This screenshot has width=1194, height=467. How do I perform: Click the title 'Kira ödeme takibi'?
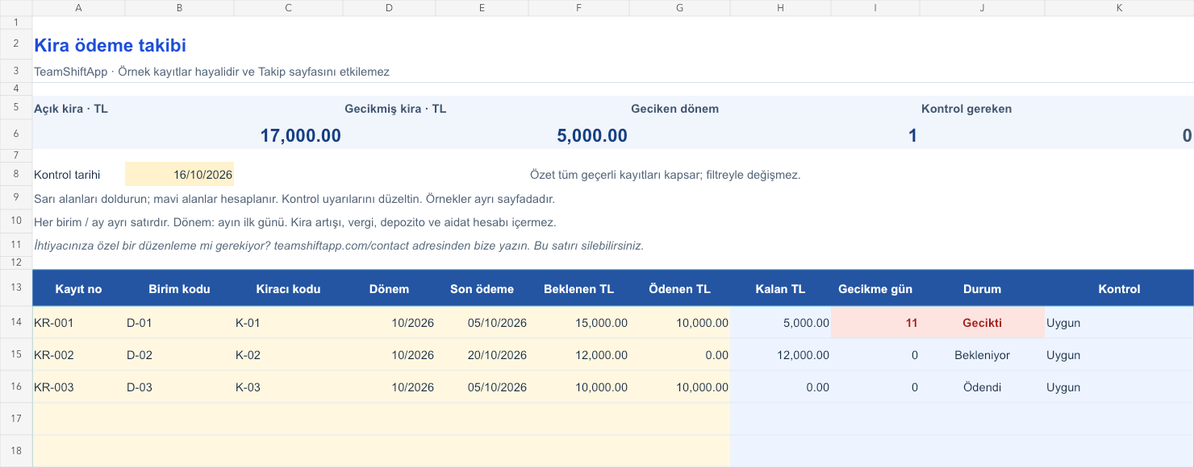[111, 46]
